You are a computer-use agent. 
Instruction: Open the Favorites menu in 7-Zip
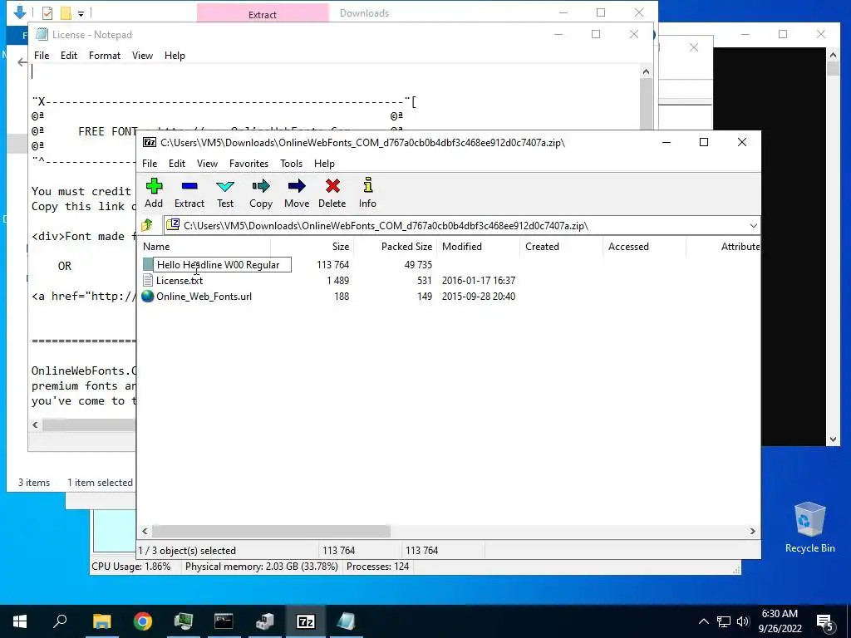[x=248, y=164]
